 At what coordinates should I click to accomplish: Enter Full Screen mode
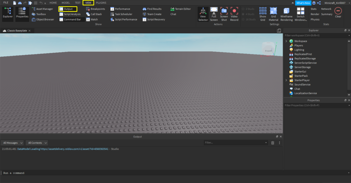214,14
